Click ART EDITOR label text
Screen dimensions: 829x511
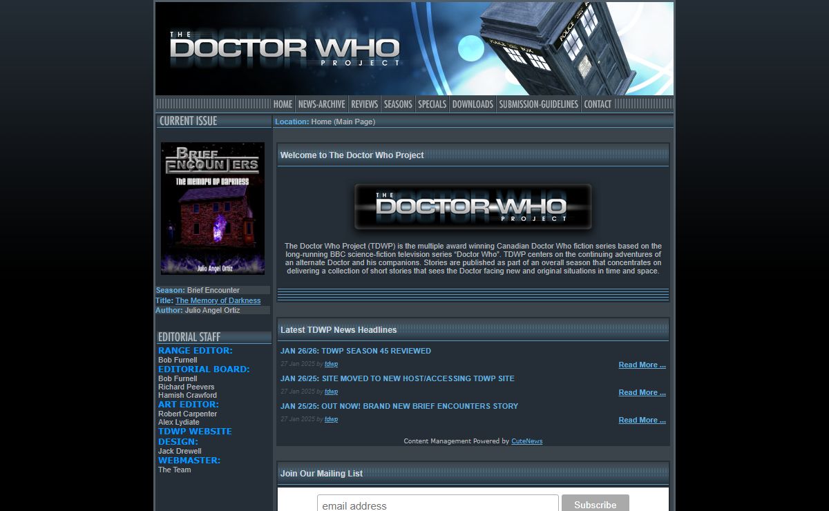pos(189,405)
